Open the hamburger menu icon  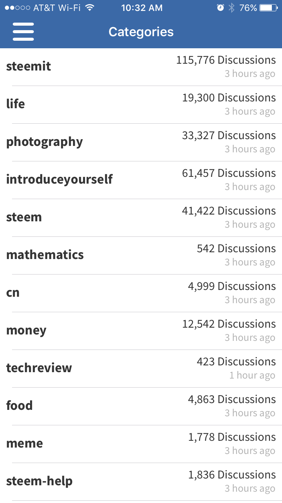tap(23, 32)
